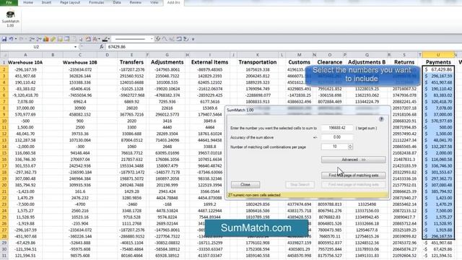Image resolution: width=462 pixels, height=260 pixels.
Task: Click the target sum input field
Action: point(337,128)
